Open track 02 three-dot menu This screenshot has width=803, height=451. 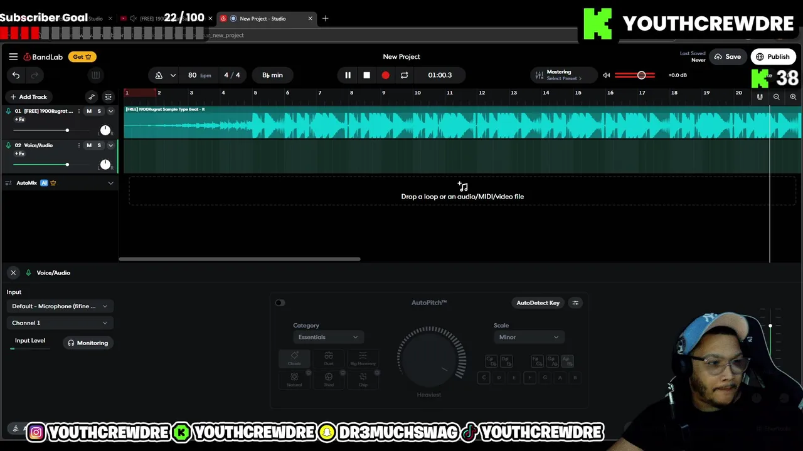(x=79, y=145)
